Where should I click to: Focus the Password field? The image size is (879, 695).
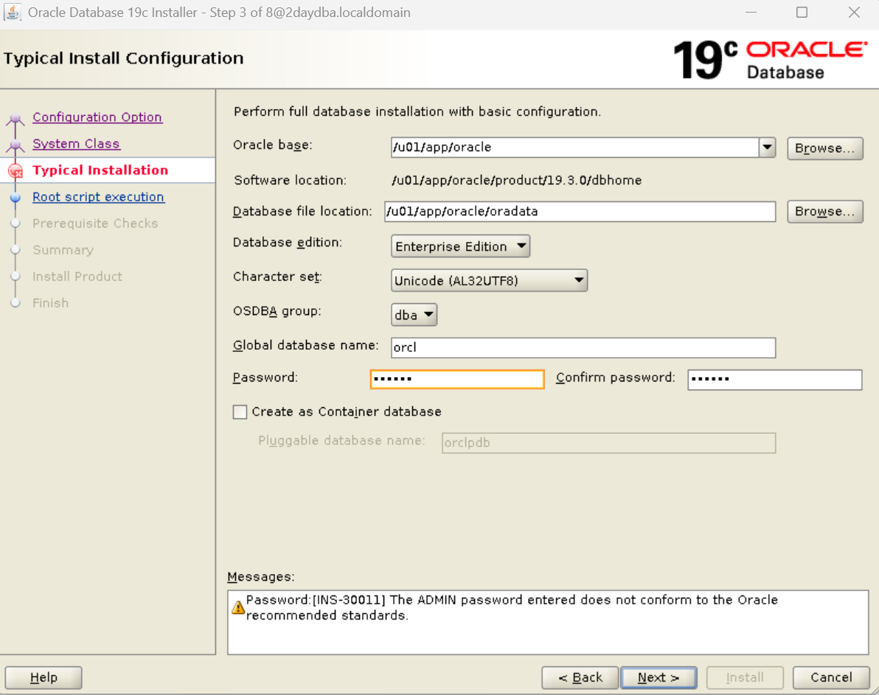tap(457, 379)
